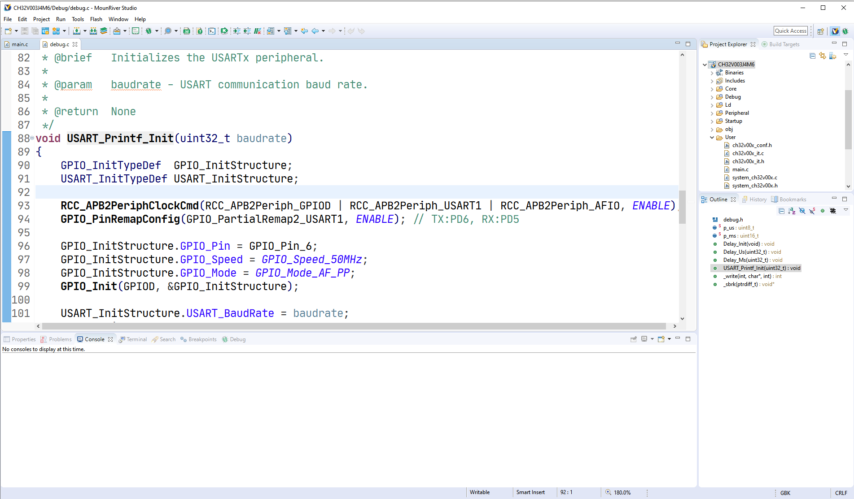Switch to the Terminal tab

click(133, 339)
